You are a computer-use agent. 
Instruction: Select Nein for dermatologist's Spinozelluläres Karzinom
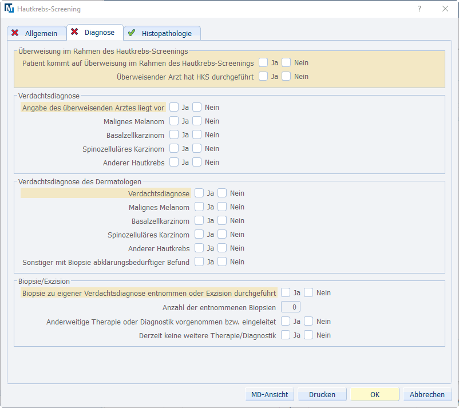pos(222,235)
